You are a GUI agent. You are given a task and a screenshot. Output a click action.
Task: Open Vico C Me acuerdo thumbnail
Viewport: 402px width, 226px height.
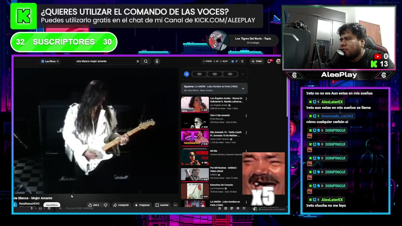point(195,121)
